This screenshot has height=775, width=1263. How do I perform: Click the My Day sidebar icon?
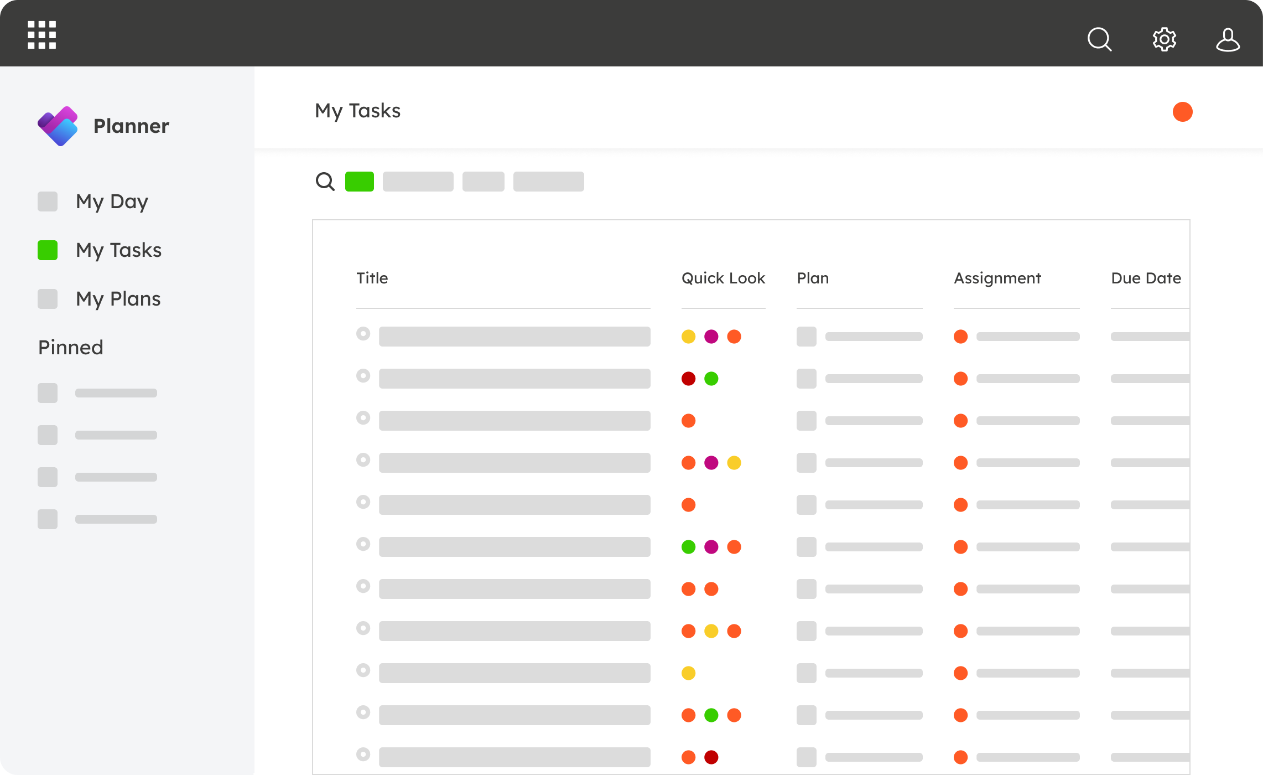click(x=48, y=201)
